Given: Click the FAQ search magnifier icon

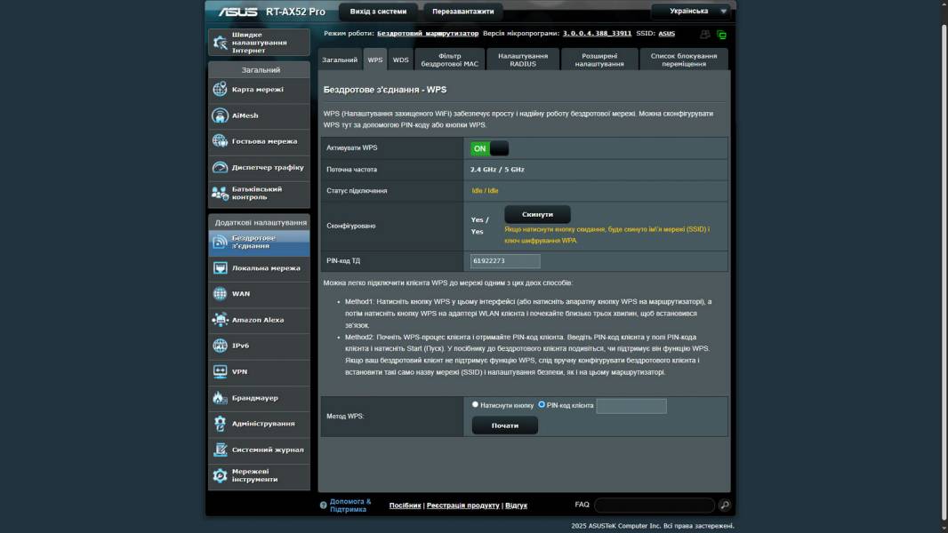Looking at the screenshot, I should click(725, 505).
